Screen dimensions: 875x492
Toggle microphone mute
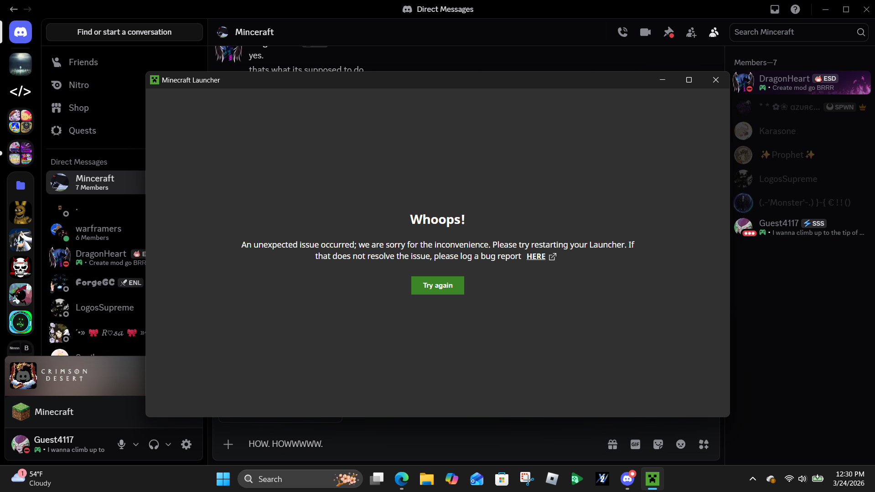(121, 444)
